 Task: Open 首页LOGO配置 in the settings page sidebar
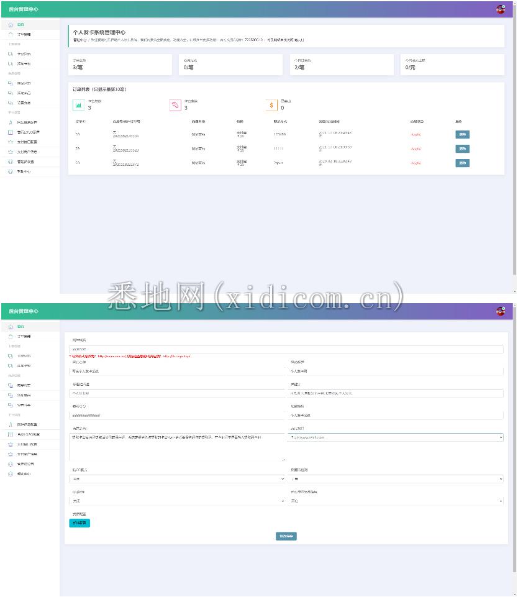[30, 435]
